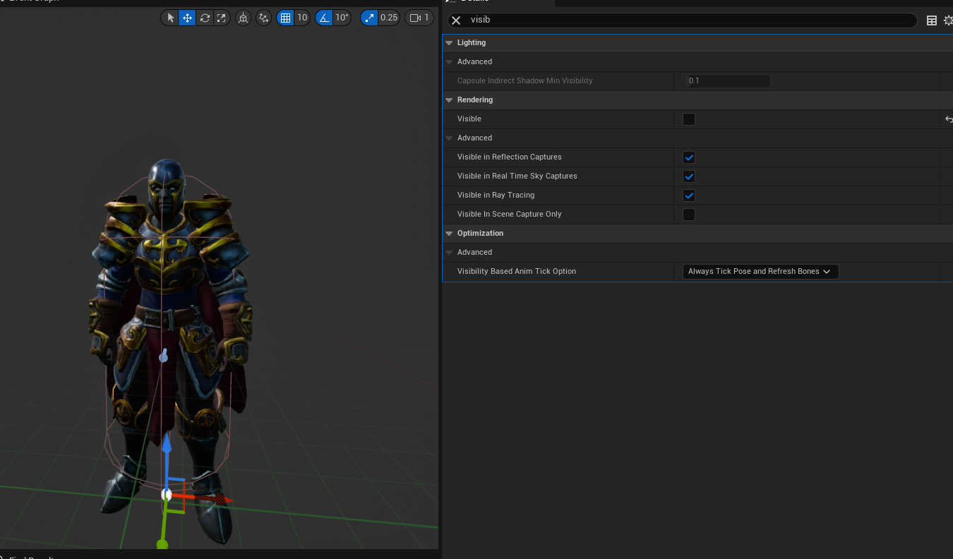Choose the Translate move tool

point(187,18)
